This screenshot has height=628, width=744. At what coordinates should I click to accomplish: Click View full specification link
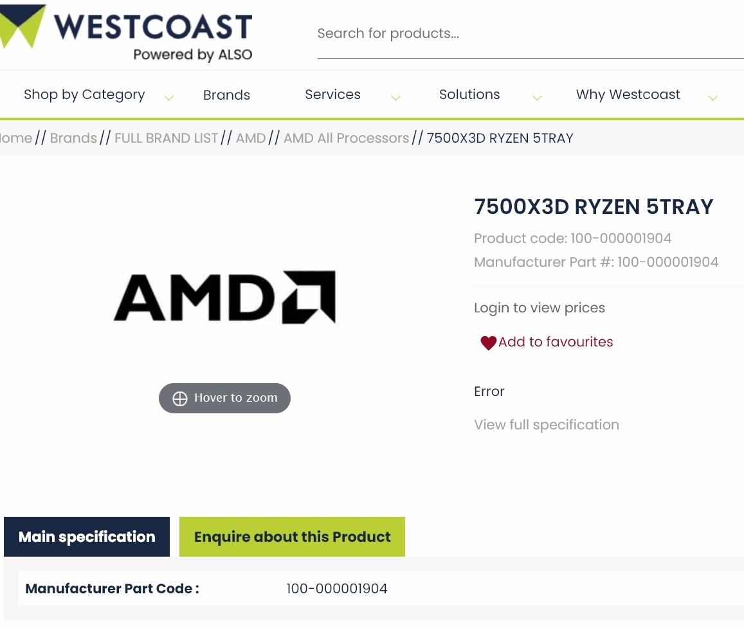(x=546, y=425)
